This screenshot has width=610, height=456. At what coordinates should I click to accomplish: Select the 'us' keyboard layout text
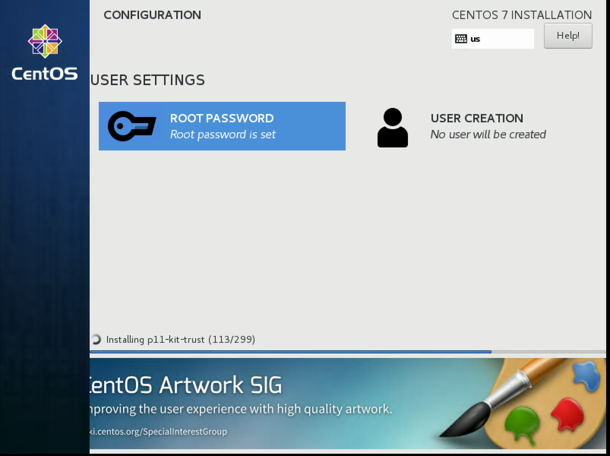476,39
